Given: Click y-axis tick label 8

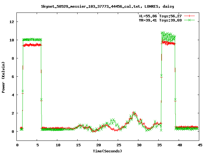Looking at the screenshot, I should pyautogui.click(x=13, y=58).
